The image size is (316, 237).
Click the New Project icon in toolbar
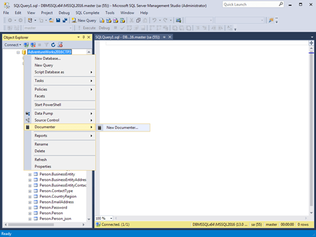(x=30, y=20)
